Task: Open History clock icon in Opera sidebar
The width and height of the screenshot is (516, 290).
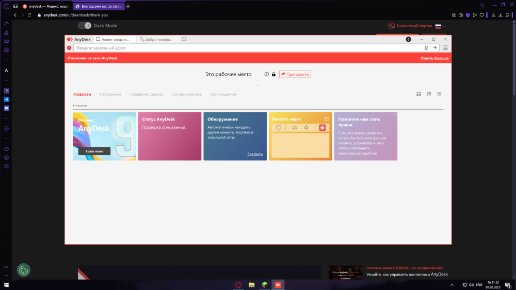Action: pos(6,149)
